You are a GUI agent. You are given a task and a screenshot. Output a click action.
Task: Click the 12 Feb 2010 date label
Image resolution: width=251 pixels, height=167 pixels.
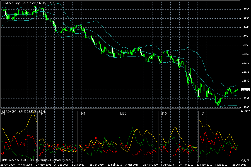[115, 164]
